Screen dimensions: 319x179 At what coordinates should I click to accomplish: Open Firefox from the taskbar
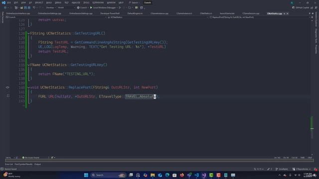[181, 175]
